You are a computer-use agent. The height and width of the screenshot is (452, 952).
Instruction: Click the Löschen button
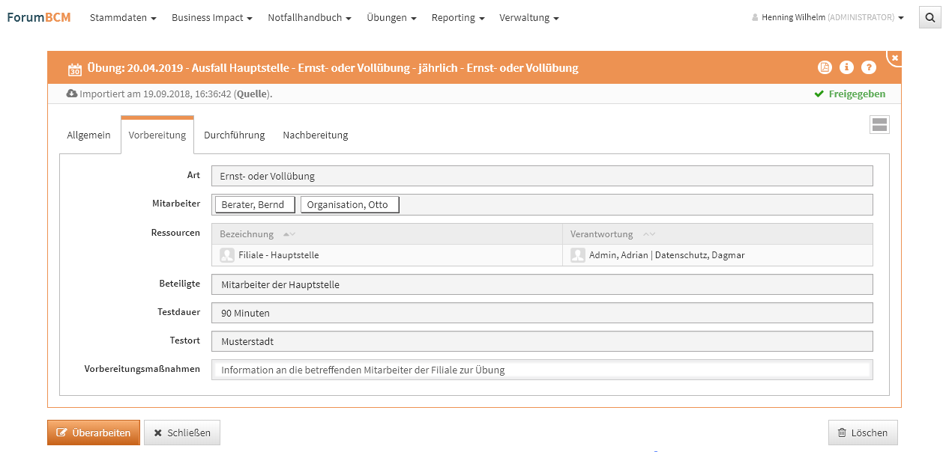point(863,433)
